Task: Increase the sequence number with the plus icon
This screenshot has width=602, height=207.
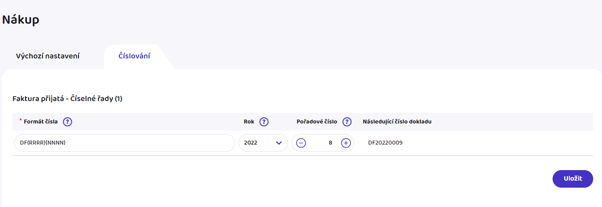Action: 346,143
